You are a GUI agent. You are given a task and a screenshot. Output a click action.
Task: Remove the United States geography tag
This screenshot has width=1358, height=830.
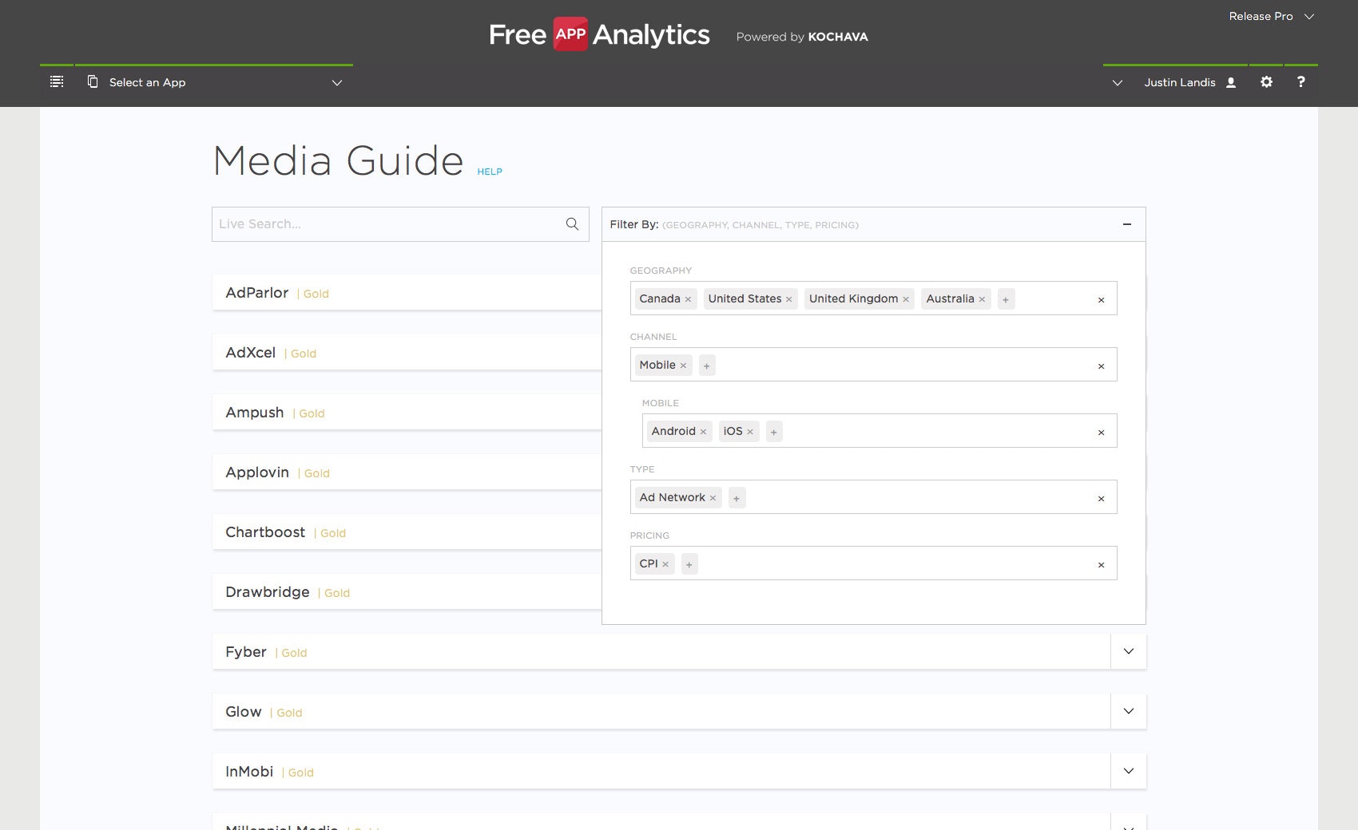click(x=788, y=299)
